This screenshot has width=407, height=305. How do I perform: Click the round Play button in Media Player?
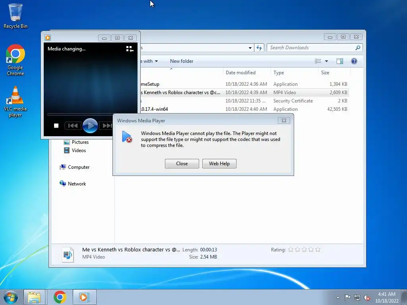[x=90, y=125]
